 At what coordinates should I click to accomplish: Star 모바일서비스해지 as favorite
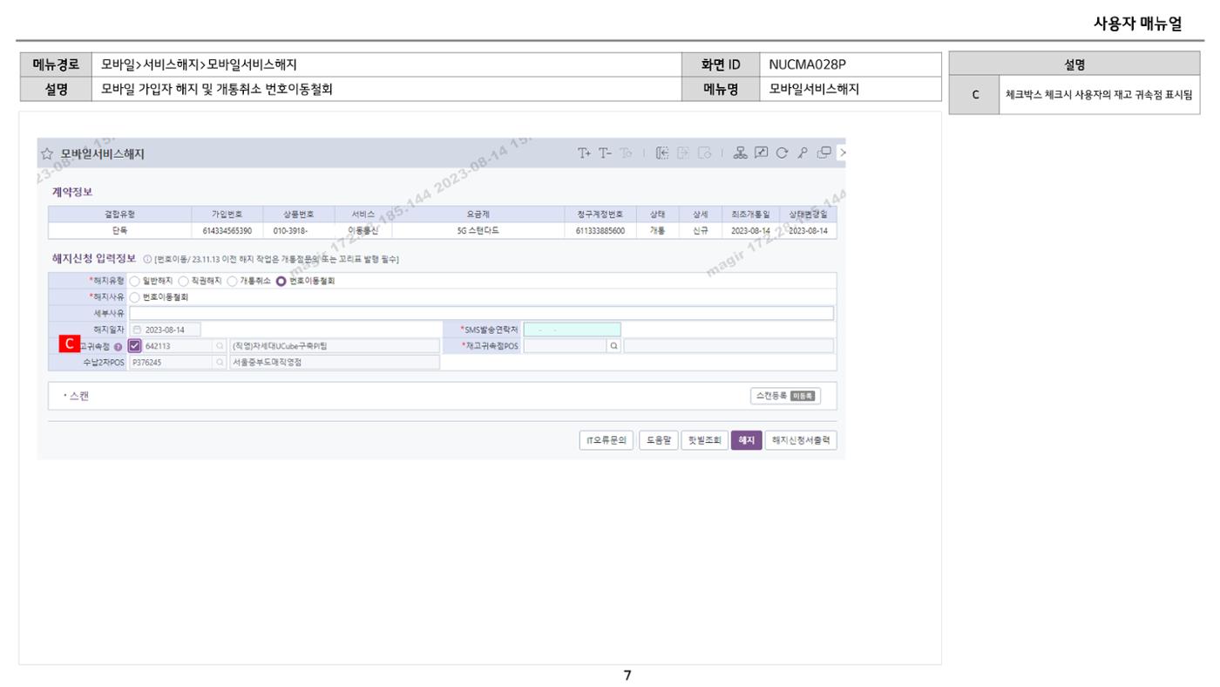click(48, 154)
